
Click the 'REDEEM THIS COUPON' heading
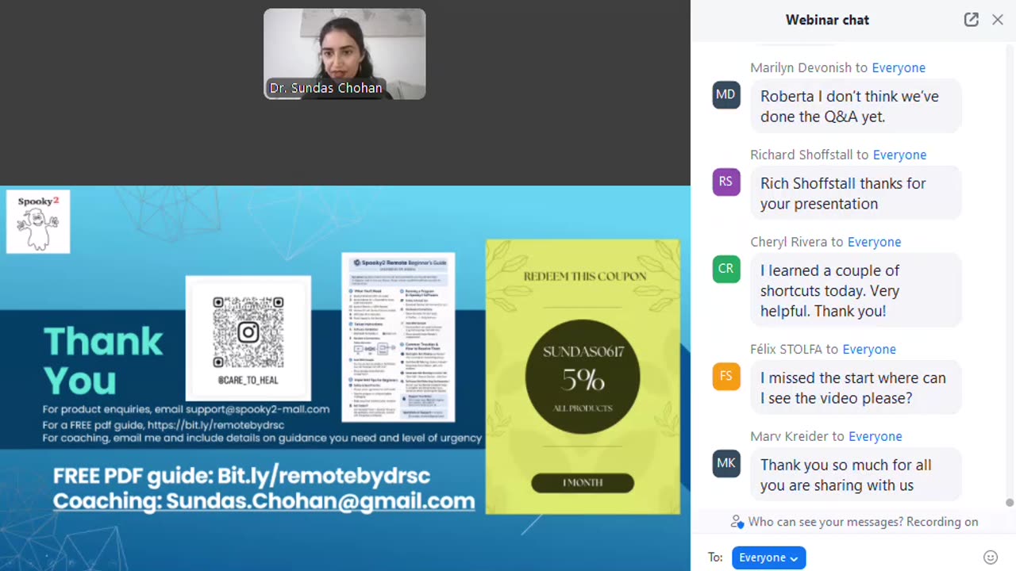click(584, 277)
